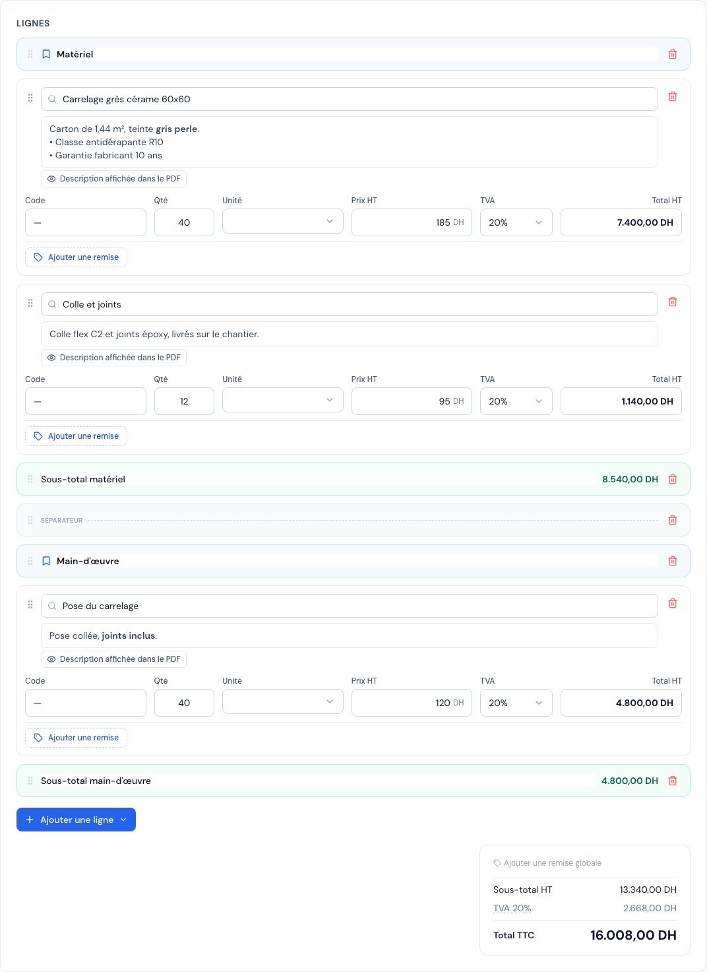
Task: Click the 16.008,00 DH Total TTC amount
Action: point(633,935)
